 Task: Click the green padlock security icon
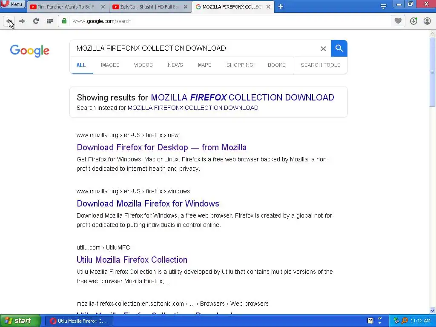tap(64, 21)
